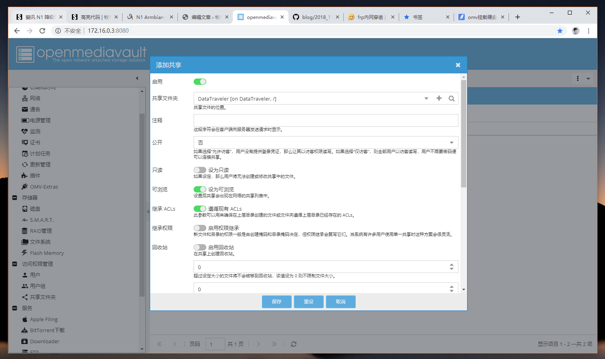Open the DataTraveler shared folder dropdown
This screenshot has height=359, width=605.
[426, 98]
